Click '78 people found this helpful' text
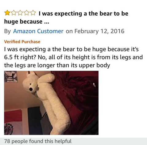 38,141
